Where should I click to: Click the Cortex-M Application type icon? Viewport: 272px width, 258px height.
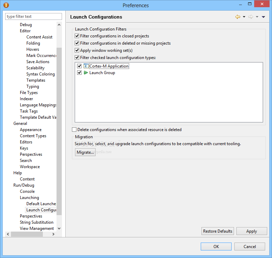point(86,66)
